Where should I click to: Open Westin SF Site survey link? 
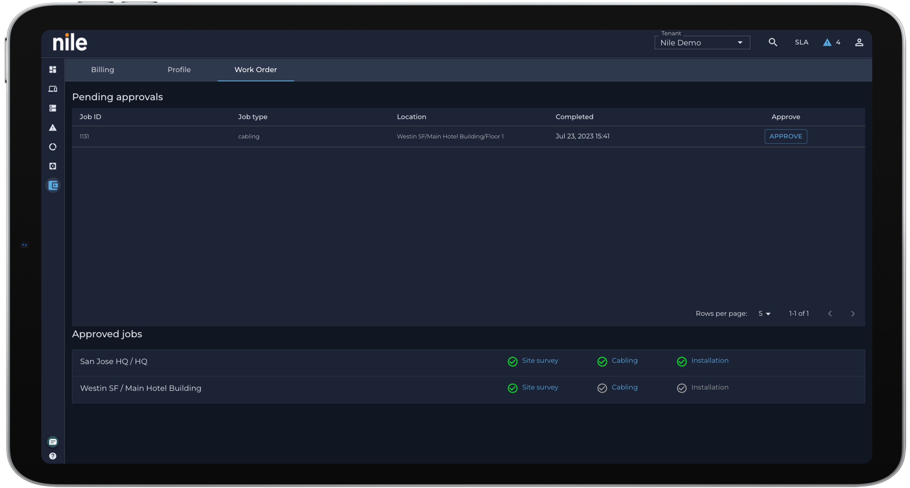(x=540, y=387)
